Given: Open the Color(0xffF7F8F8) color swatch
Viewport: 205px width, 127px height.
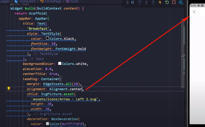Looking at the screenshot, I should coord(47,123).
